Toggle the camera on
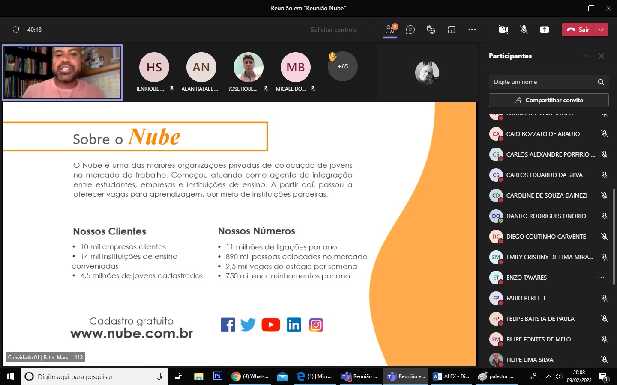This screenshot has width=617, height=385. (503, 30)
